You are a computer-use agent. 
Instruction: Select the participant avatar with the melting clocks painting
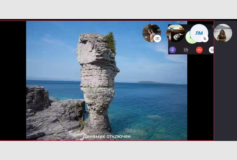[175, 33]
